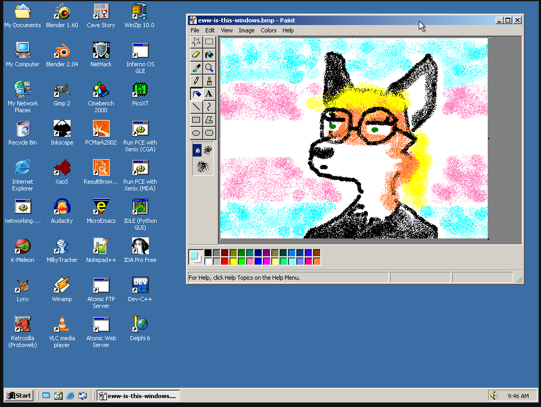The width and height of the screenshot is (541, 407).
Task: Select the IDA Pro Free icon
Action: [140, 250]
